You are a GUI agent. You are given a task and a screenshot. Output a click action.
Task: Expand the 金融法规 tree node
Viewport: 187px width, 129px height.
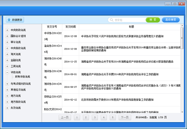point(7,60)
